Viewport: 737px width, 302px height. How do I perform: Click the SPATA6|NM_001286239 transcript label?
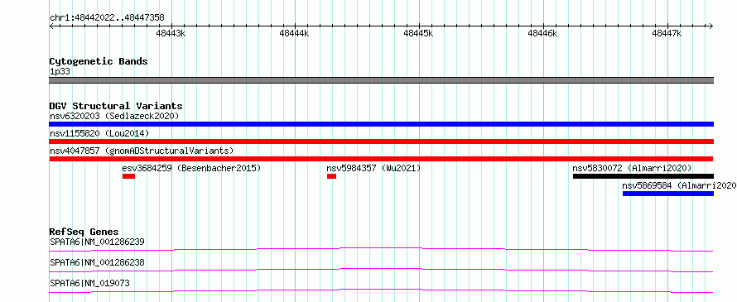[97, 242]
